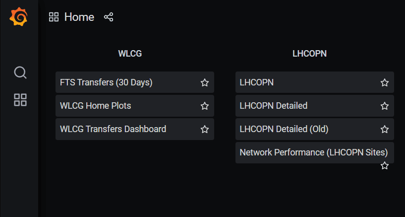Screen dimensions: 405x217
Task: Open LHCOPN Detailed (Old) dashboard
Action: click(284, 129)
